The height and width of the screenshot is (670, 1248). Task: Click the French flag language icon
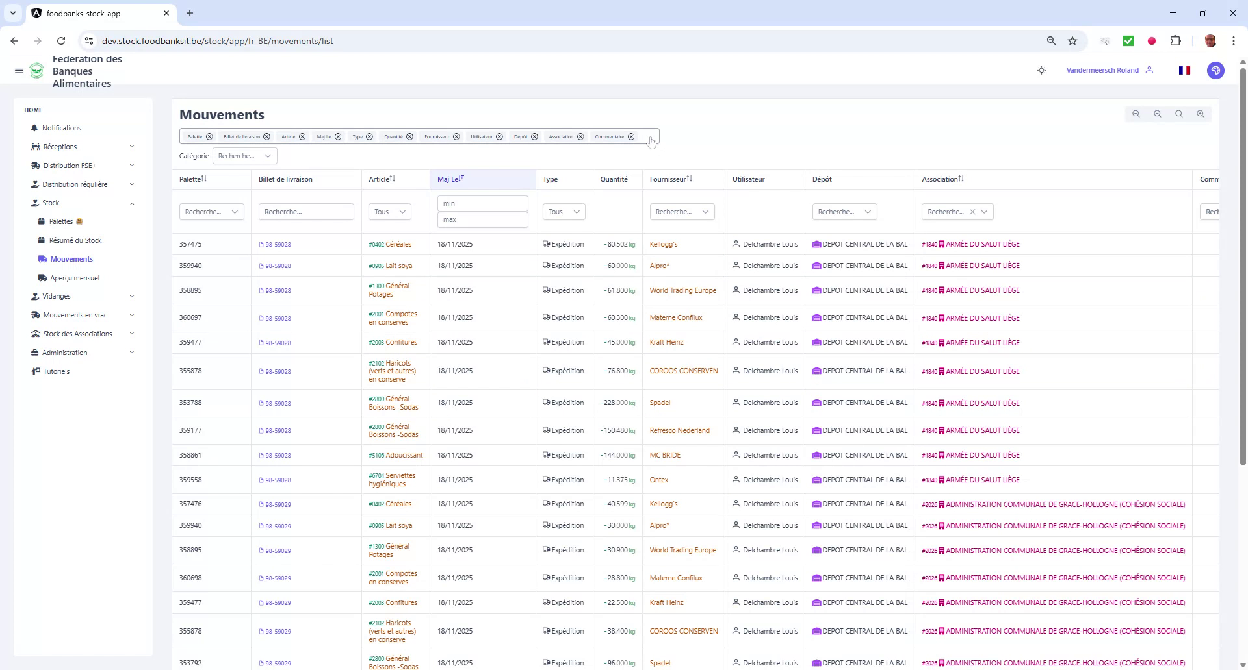(x=1184, y=70)
